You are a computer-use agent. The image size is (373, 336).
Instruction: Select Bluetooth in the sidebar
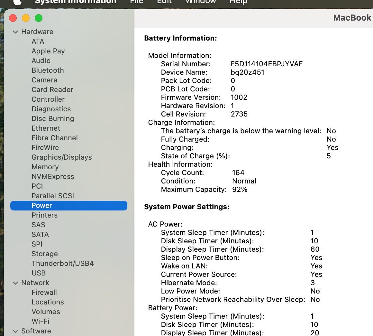(x=48, y=70)
